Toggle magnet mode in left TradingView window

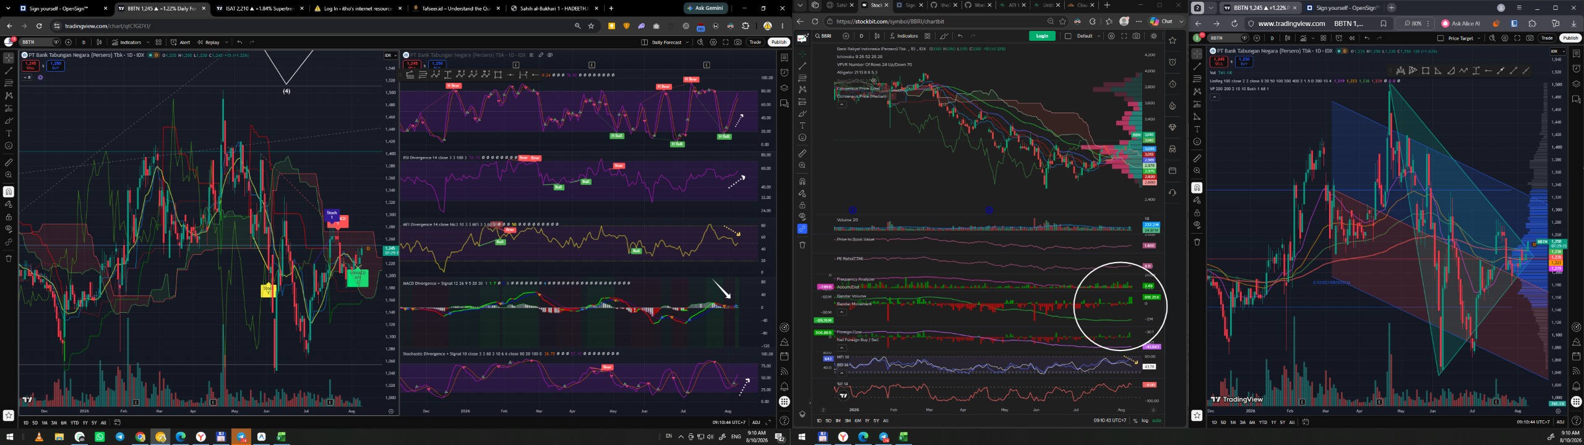tap(9, 192)
